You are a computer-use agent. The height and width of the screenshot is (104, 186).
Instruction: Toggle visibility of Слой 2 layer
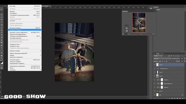coord(154,76)
